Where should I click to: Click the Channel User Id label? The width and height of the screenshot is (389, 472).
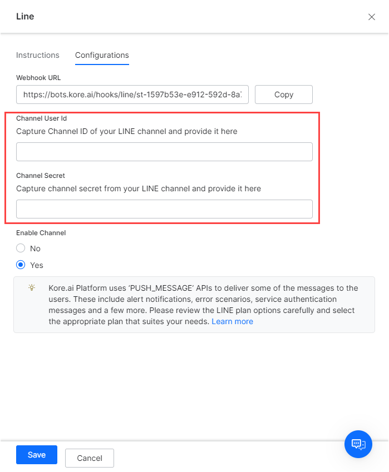(42, 118)
